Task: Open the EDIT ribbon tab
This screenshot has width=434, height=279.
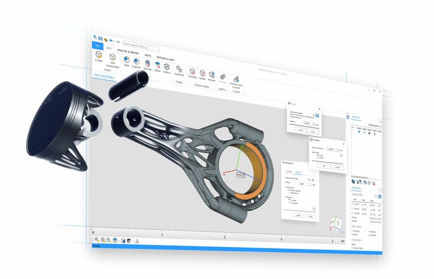Action: 109,48
